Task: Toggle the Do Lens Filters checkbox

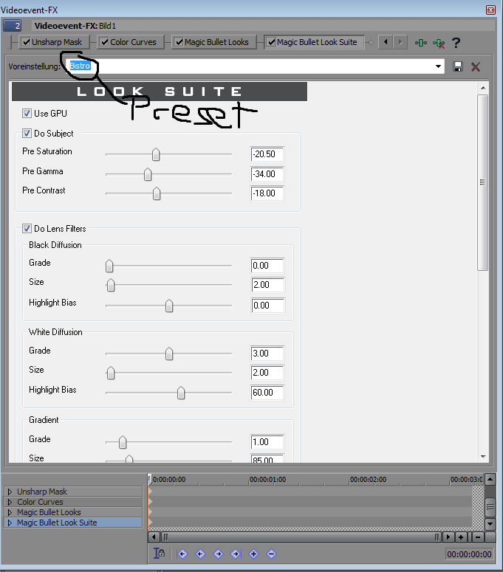Action: click(x=27, y=229)
